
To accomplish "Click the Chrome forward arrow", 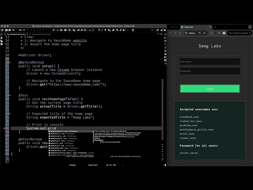I will coord(175,33).
